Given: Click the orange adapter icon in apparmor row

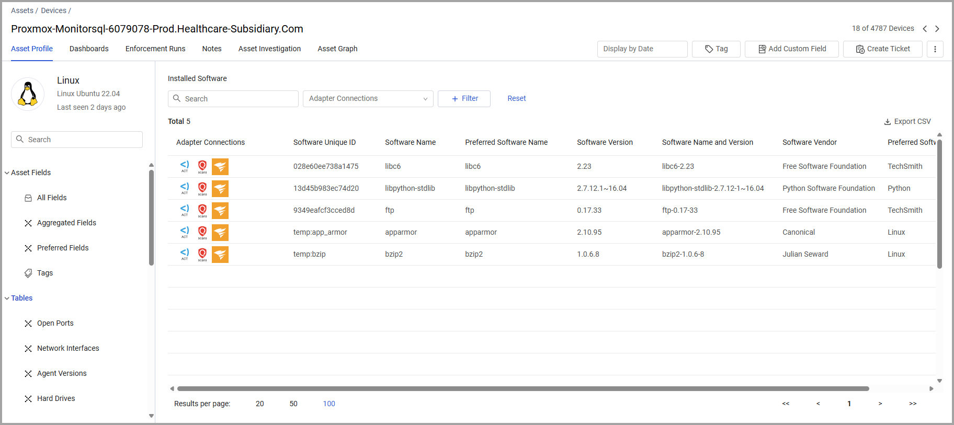Looking at the screenshot, I should pyautogui.click(x=220, y=233).
